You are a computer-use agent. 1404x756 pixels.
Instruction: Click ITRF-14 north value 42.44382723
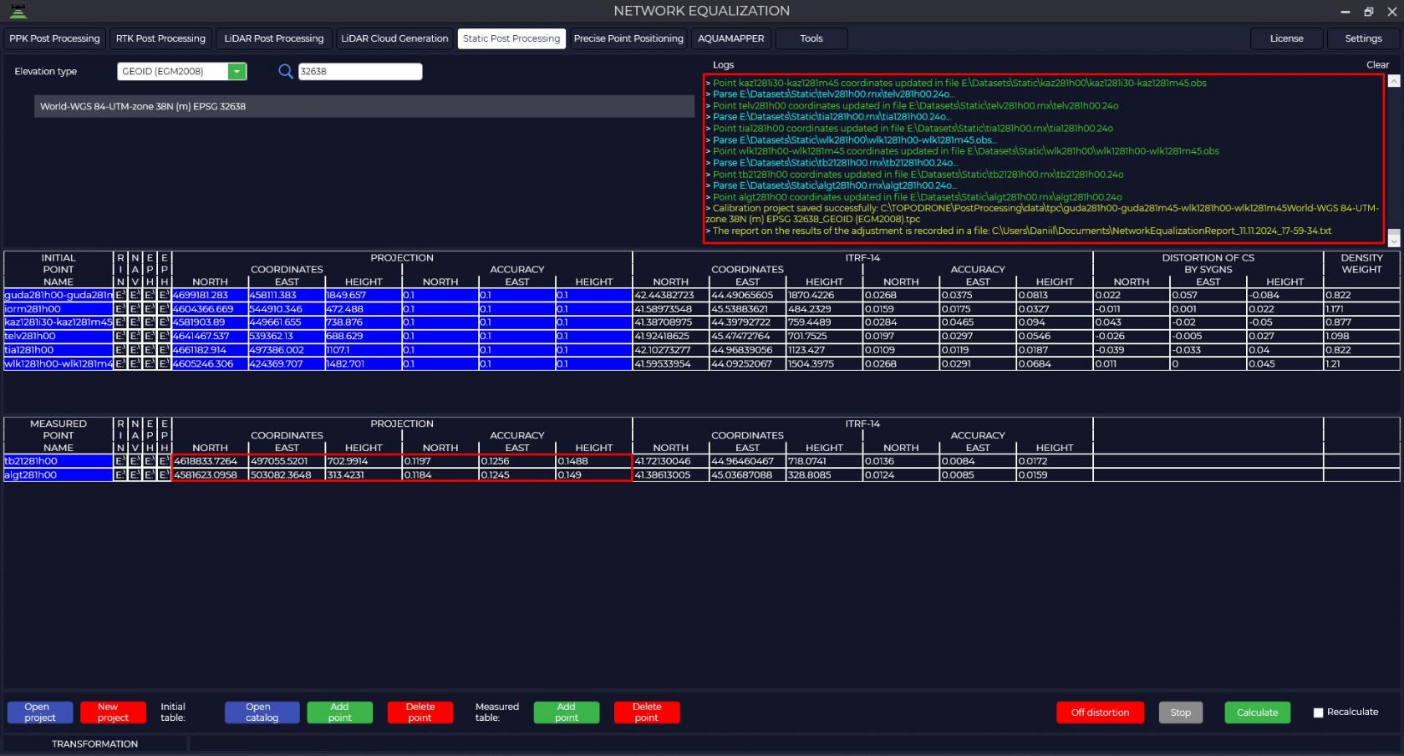671,295
